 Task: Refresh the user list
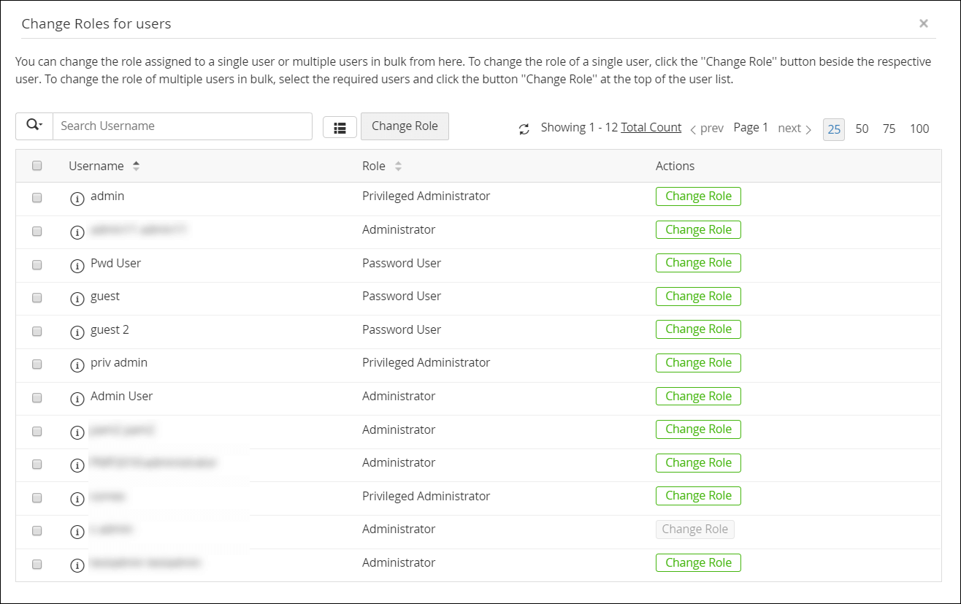tap(524, 129)
